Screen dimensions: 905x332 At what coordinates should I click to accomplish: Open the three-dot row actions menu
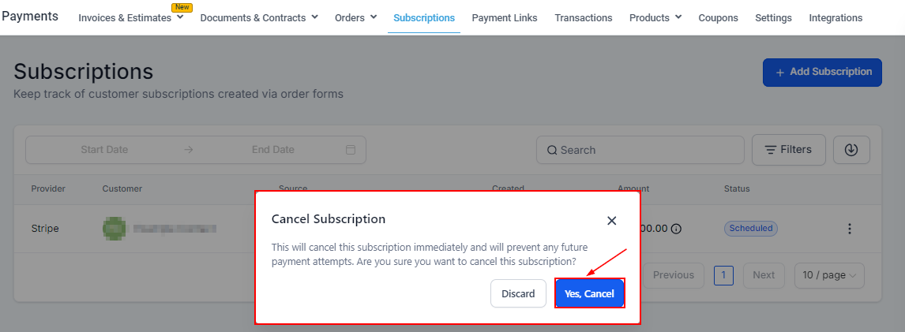coord(849,229)
